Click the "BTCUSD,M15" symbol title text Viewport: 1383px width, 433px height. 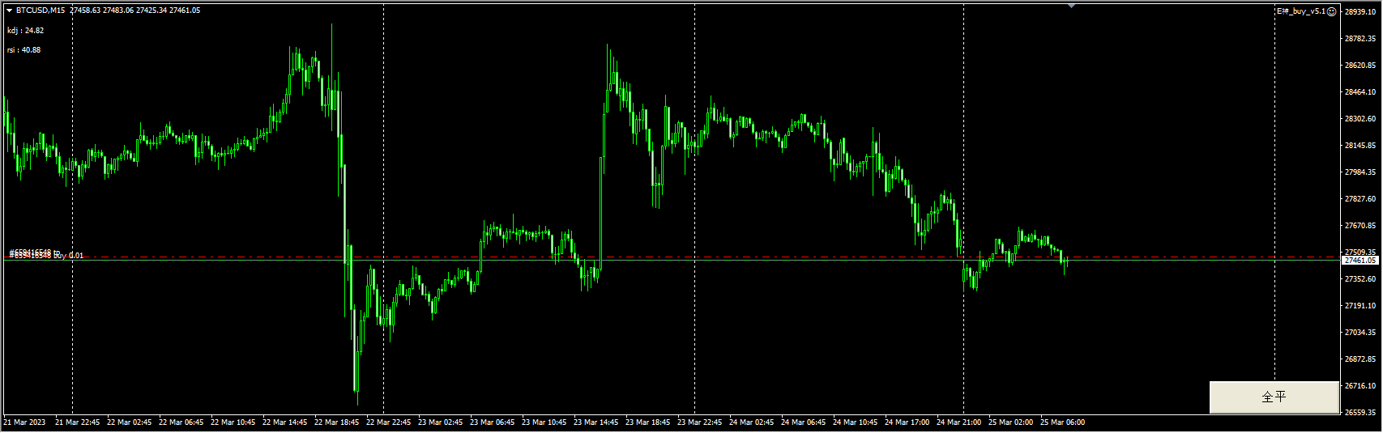tap(41, 11)
